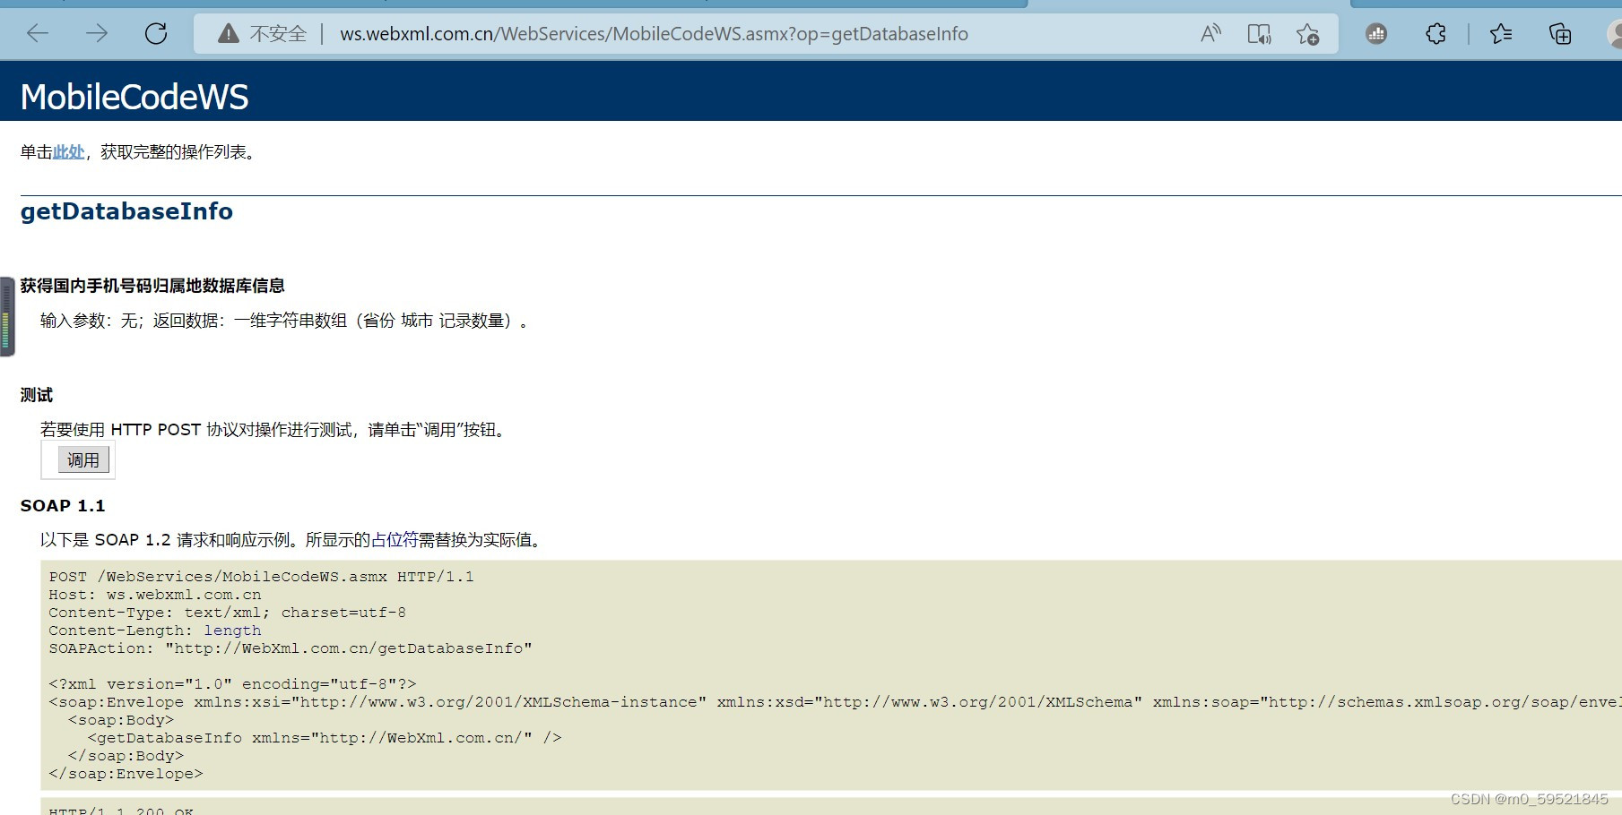Go forward in browser history
The height and width of the screenshot is (815, 1622).
pyautogui.click(x=97, y=33)
